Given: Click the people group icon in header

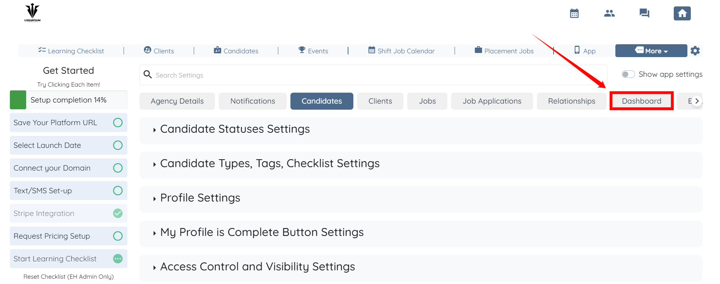Looking at the screenshot, I should [x=609, y=14].
